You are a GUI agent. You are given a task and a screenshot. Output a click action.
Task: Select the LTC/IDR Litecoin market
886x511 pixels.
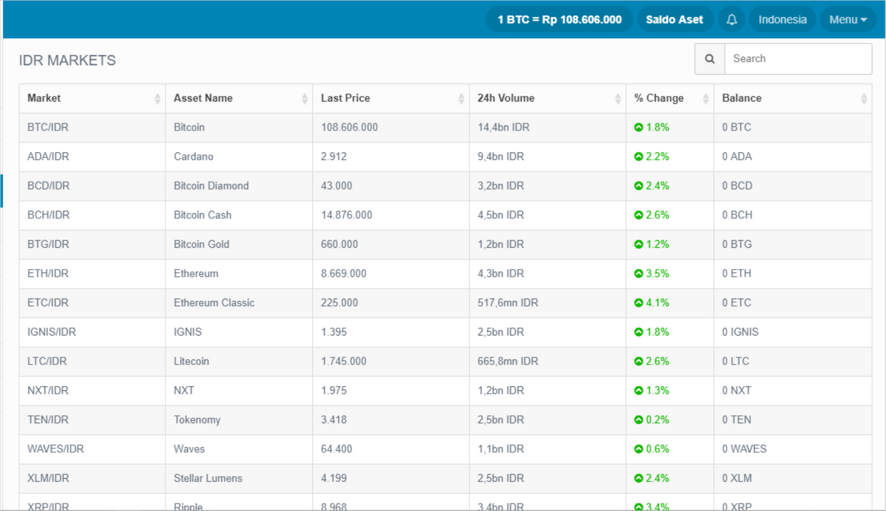(47, 361)
